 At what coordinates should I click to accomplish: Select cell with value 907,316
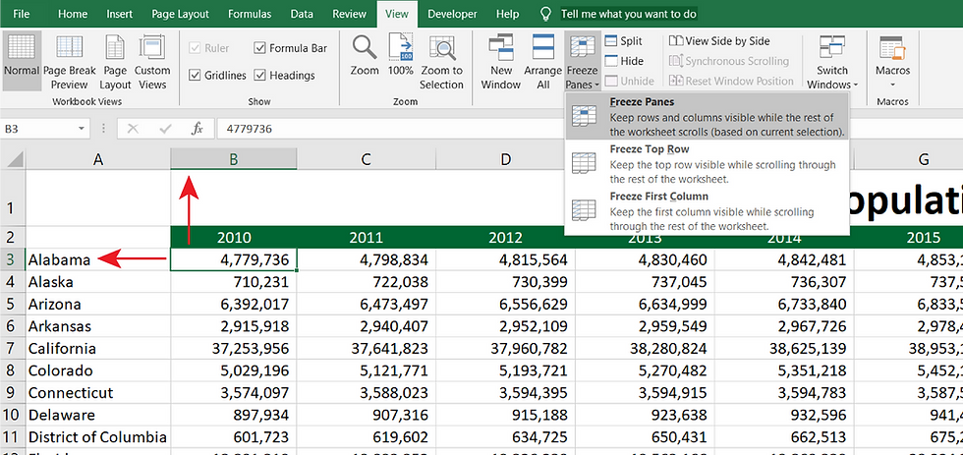coord(366,415)
